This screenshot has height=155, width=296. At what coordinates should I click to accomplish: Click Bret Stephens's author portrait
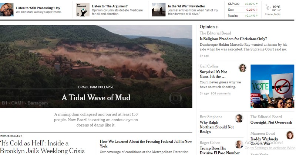click(x=239, y=118)
